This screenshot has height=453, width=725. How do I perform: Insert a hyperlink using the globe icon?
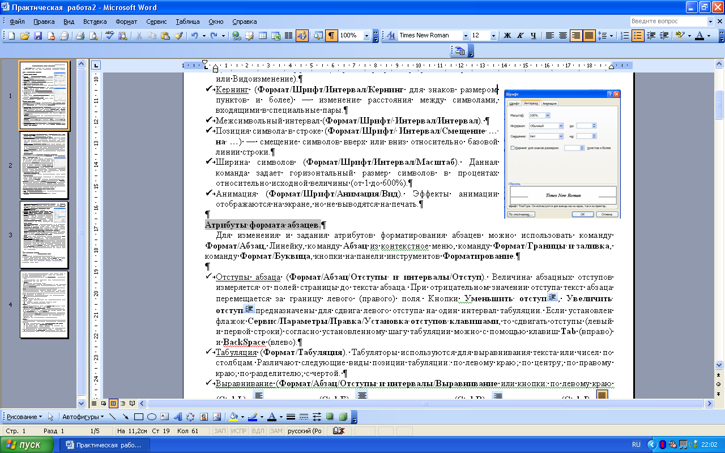click(236, 35)
